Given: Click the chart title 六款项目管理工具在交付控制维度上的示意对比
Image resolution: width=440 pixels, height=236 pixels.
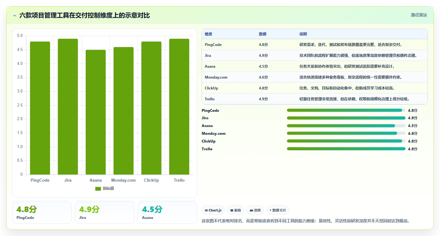Looking at the screenshot, I should coord(84,15).
